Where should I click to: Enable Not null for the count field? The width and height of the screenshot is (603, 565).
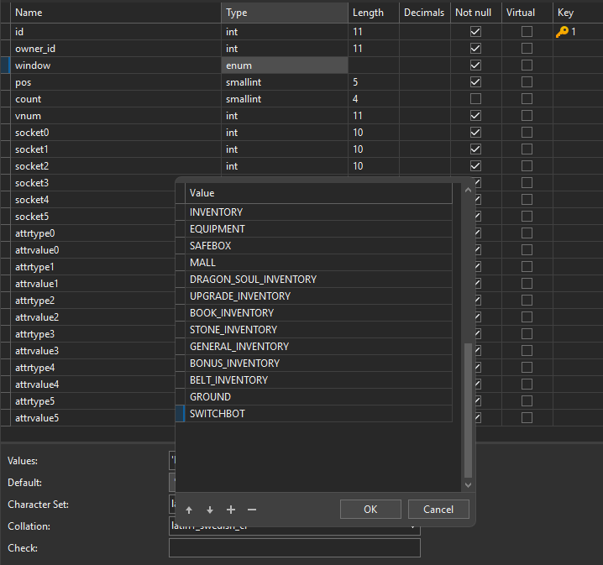(x=475, y=99)
